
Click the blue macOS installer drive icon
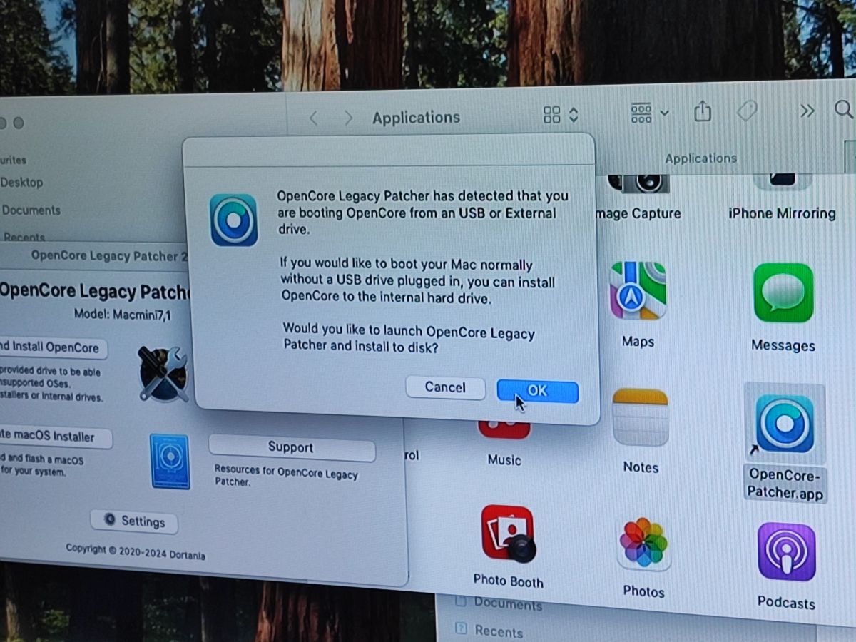[170, 462]
